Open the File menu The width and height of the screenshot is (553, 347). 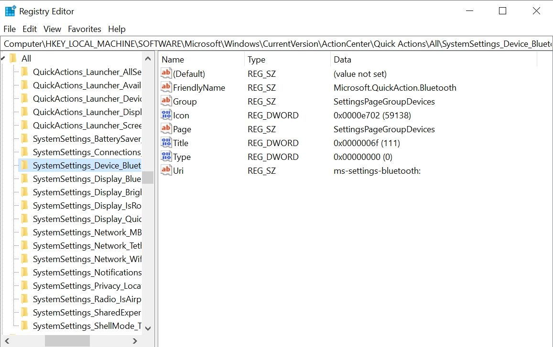click(x=10, y=29)
